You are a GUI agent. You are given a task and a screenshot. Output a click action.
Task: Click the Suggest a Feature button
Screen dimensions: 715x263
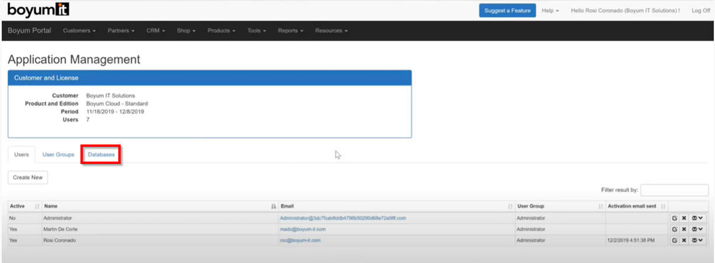coord(507,11)
